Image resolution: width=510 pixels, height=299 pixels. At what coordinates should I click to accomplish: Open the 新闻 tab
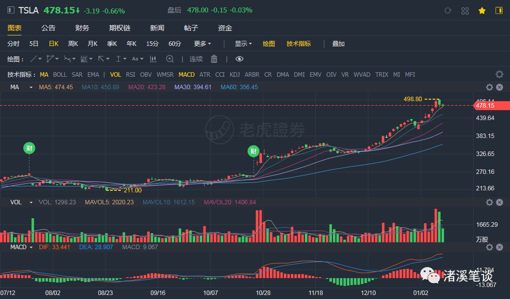pyautogui.click(x=157, y=28)
